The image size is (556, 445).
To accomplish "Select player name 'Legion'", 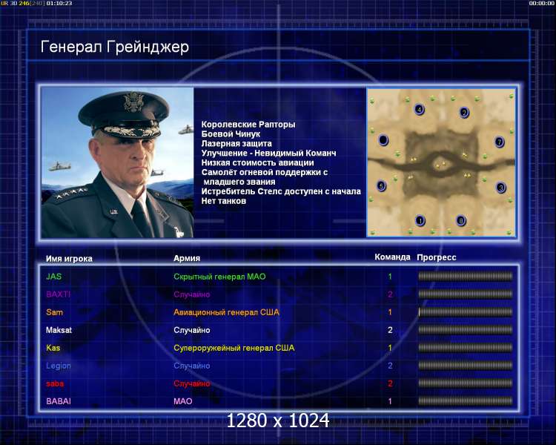I will (58, 366).
